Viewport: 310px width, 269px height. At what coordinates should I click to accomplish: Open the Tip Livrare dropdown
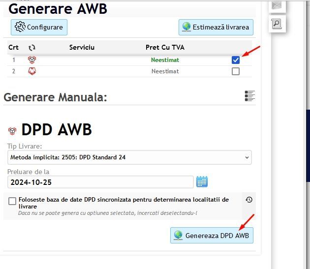pos(129,157)
